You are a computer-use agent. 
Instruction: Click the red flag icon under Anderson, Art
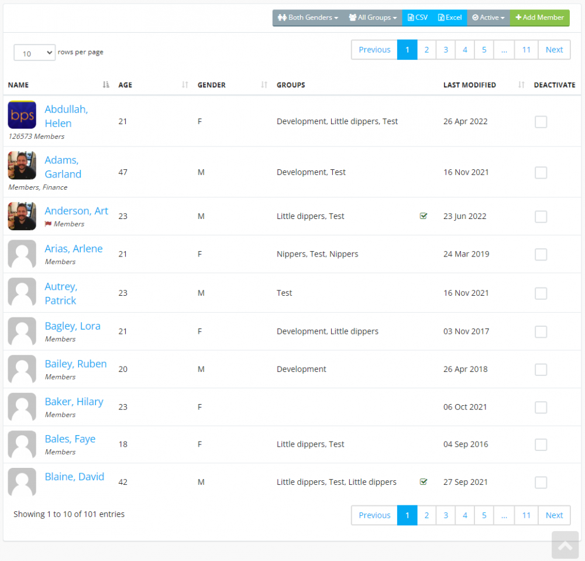point(48,224)
